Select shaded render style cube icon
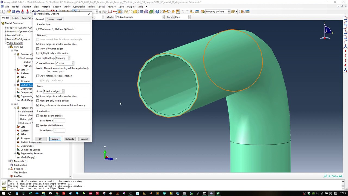Screen dimensions: 348x196 135,11
